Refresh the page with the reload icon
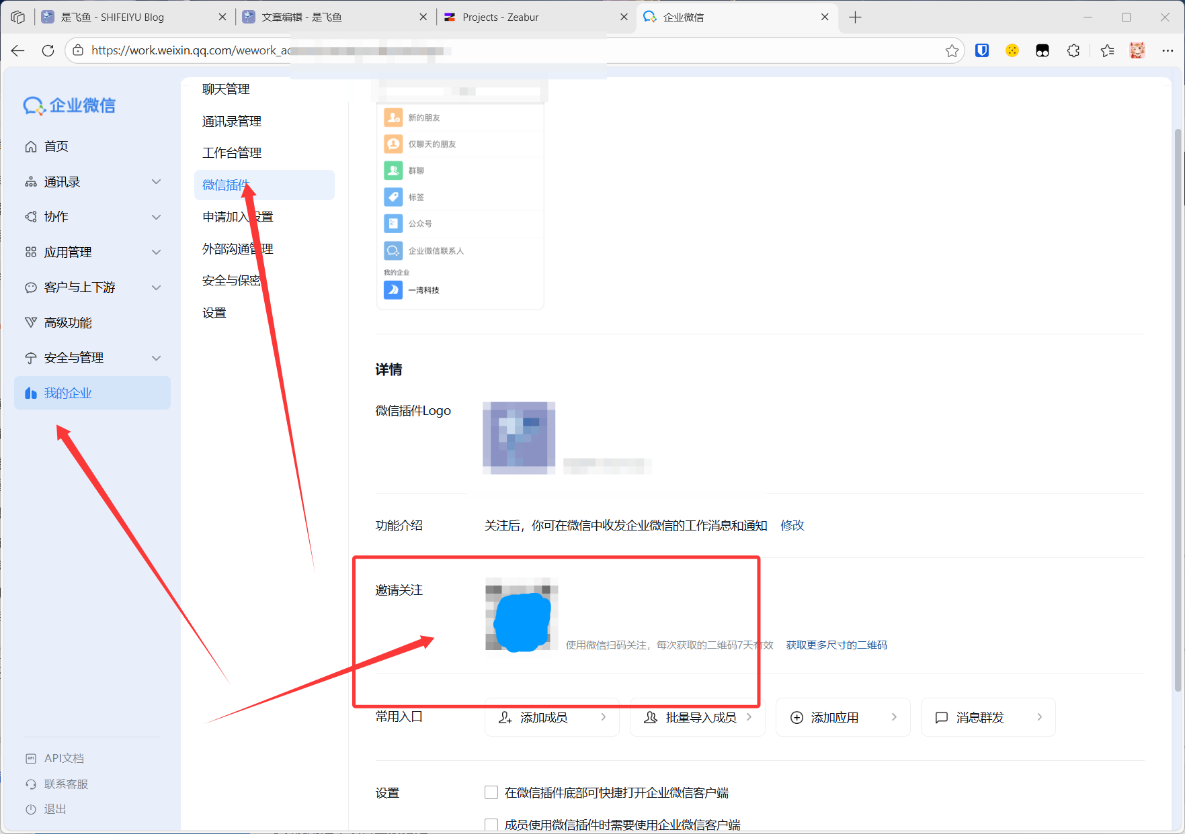Screen dimensions: 1185x834 coord(48,50)
